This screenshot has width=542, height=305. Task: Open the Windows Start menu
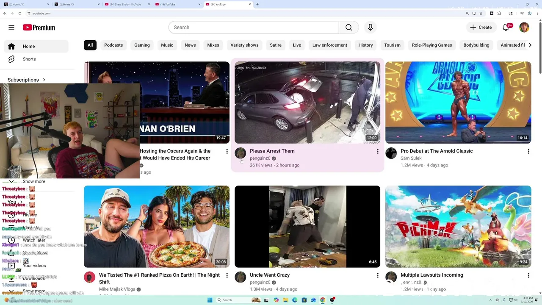(210, 300)
